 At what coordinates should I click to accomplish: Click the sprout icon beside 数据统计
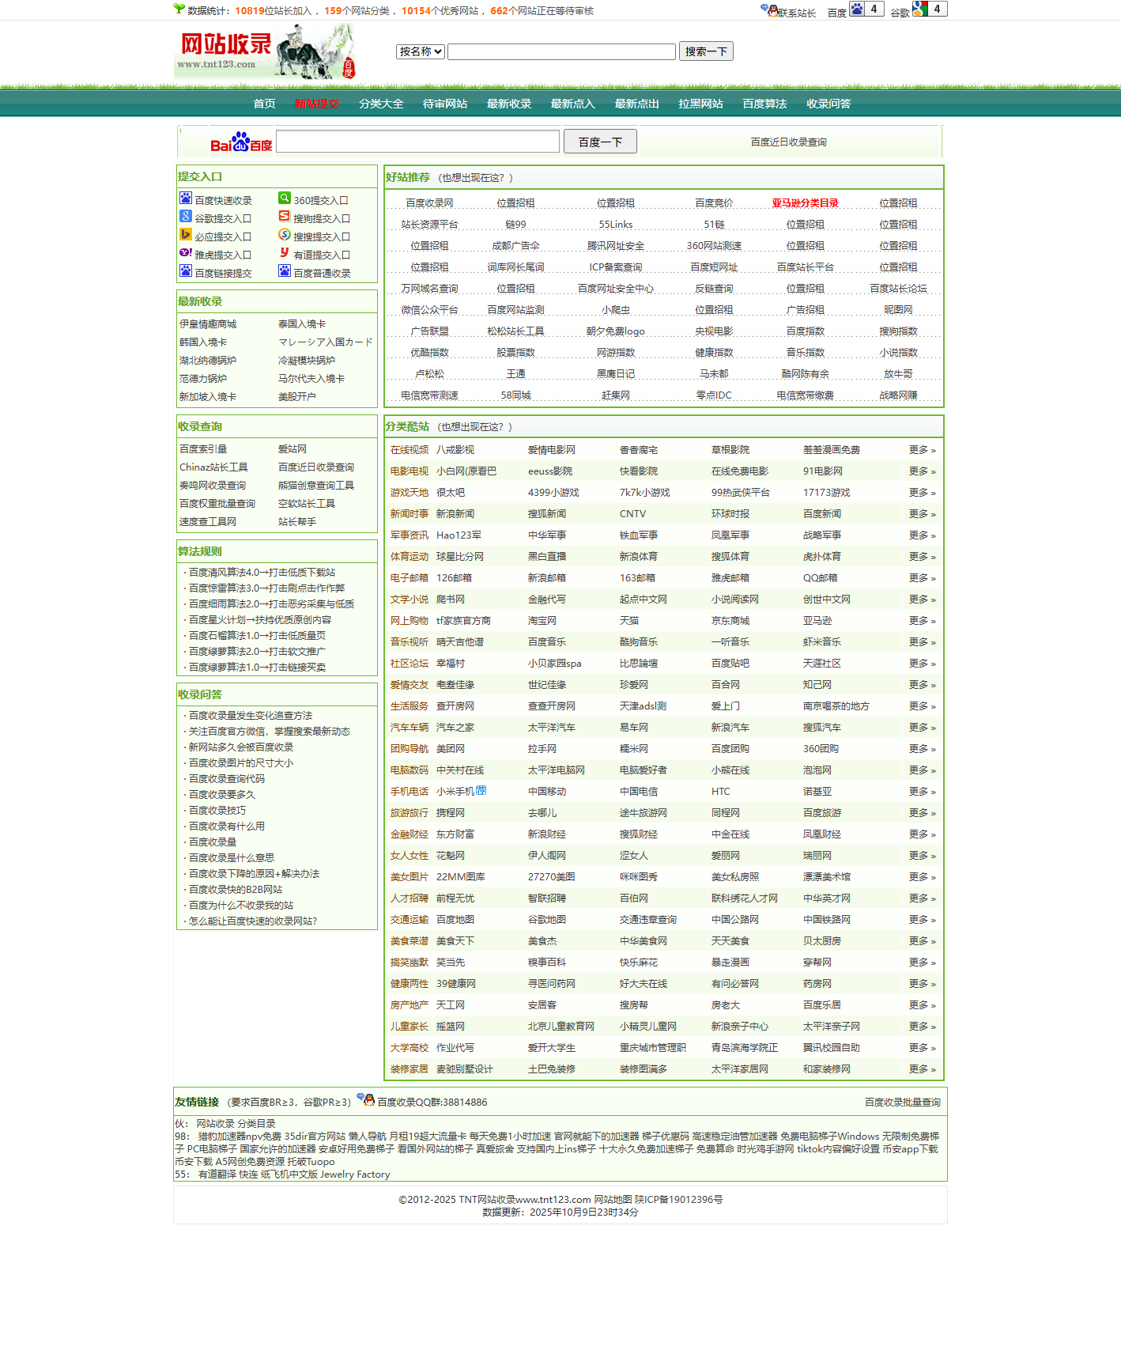click(179, 9)
